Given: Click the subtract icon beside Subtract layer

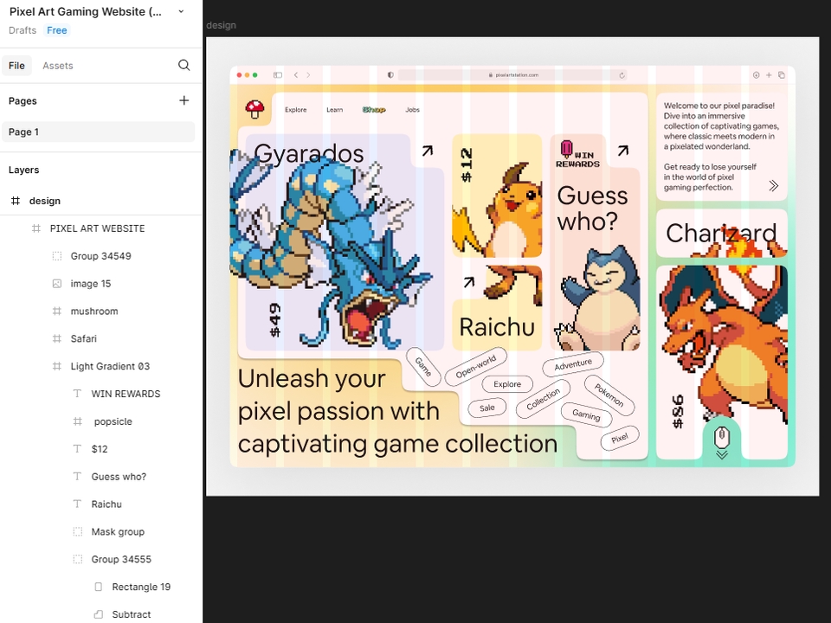Looking at the screenshot, I should [x=98, y=614].
